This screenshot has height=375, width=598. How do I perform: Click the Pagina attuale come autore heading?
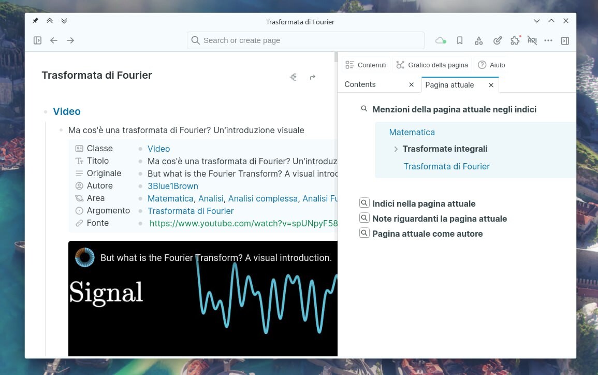coord(428,234)
